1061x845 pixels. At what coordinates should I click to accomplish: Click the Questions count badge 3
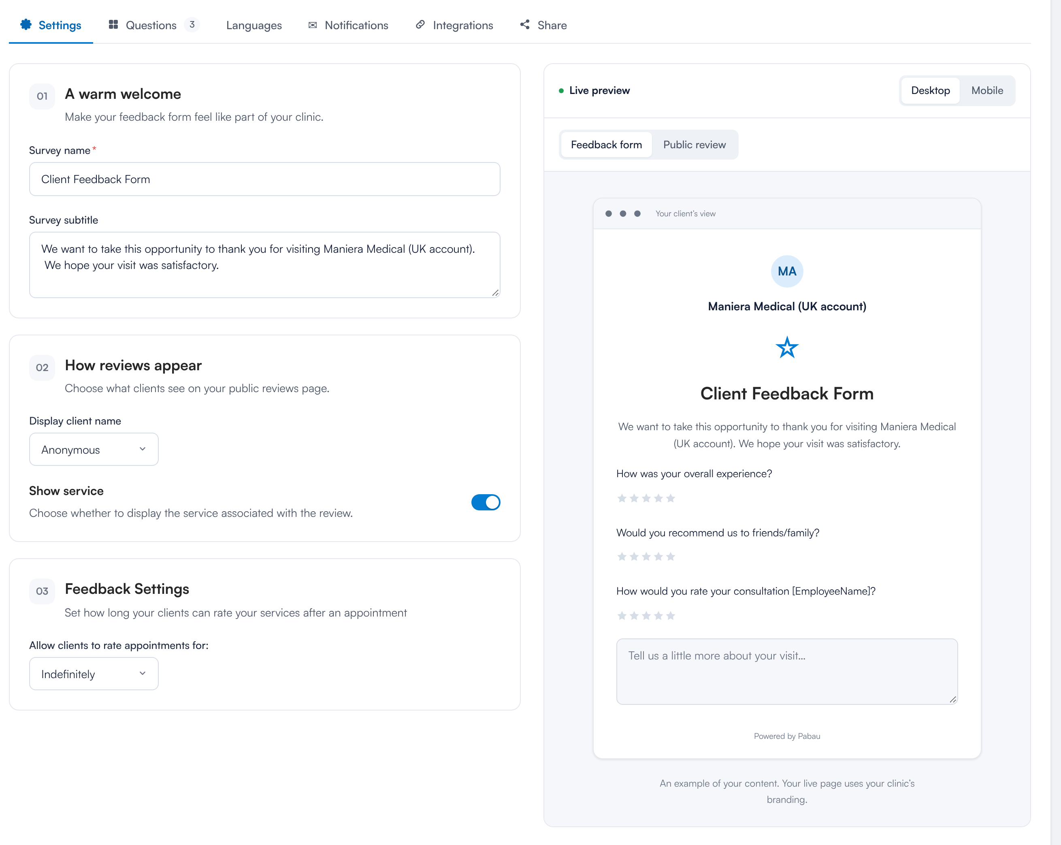point(192,25)
